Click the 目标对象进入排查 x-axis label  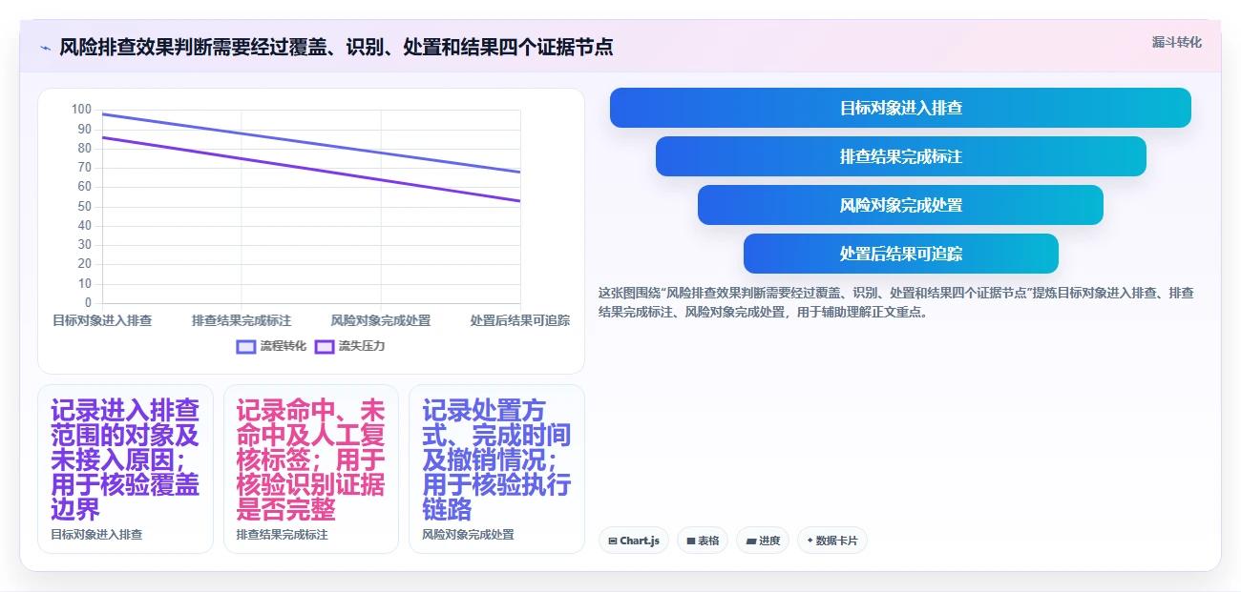tap(102, 320)
